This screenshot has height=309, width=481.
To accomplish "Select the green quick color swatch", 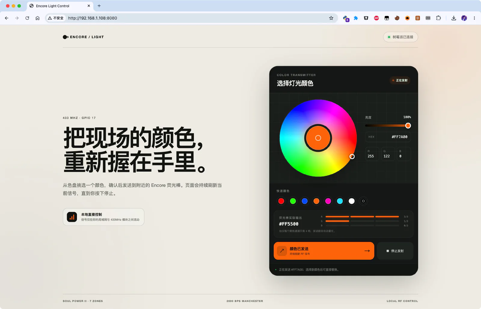I will [x=293, y=201].
